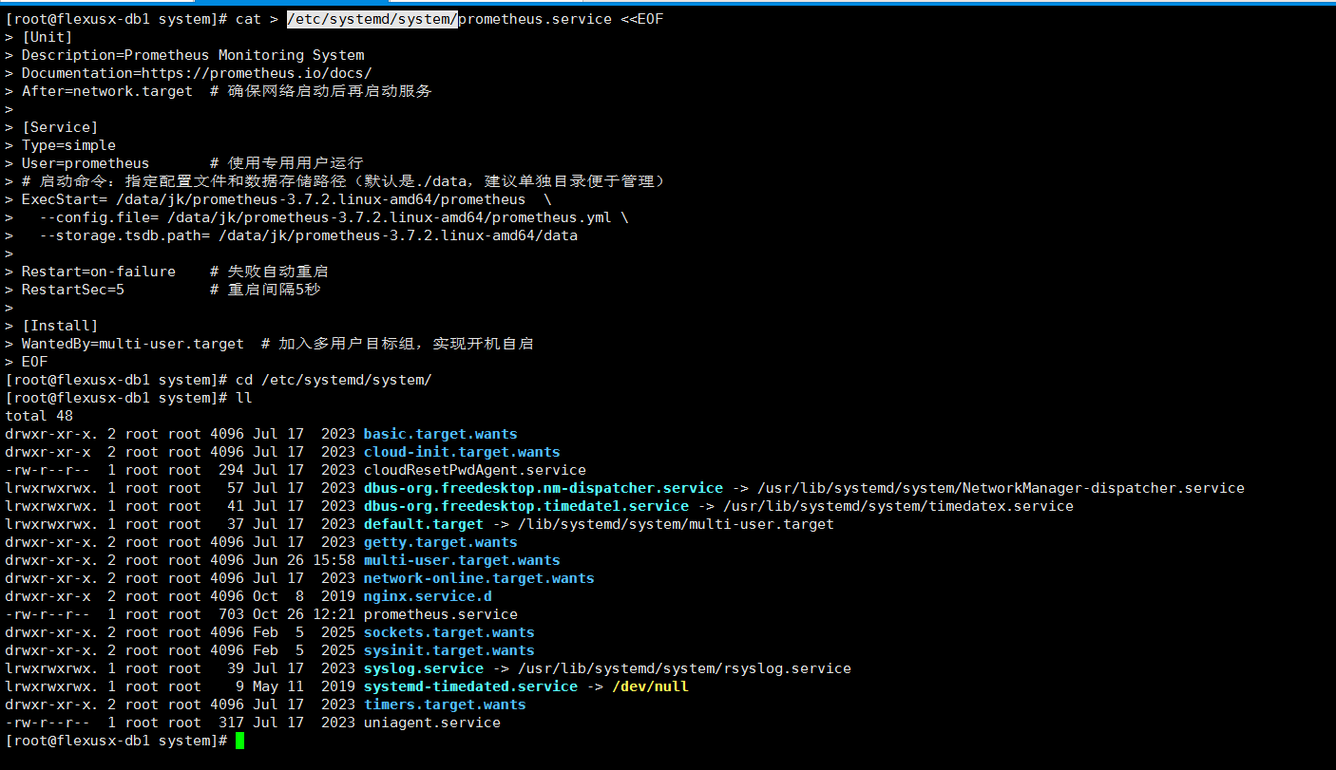Select the [Unit] section header line
This screenshot has height=770, width=1336.
coord(47,37)
